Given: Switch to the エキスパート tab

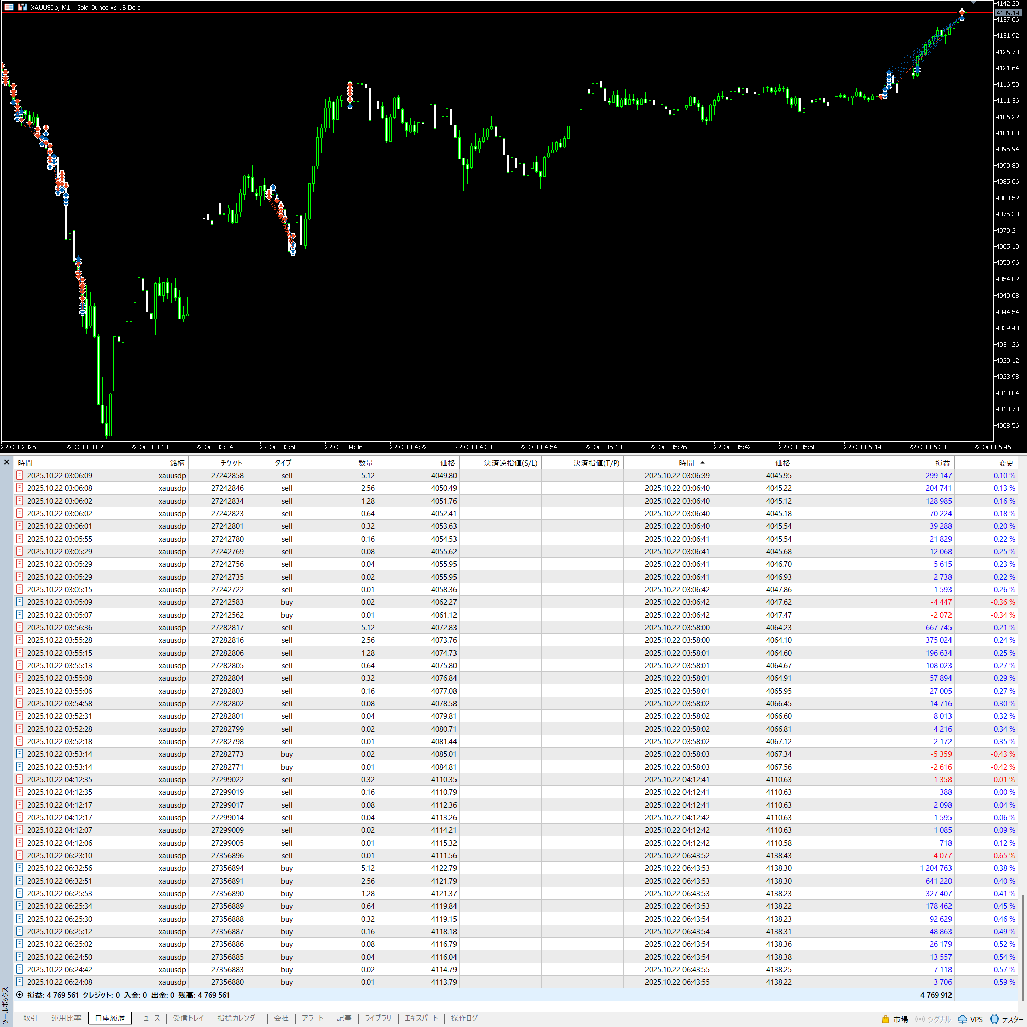Looking at the screenshot, I should [421, 1018].
